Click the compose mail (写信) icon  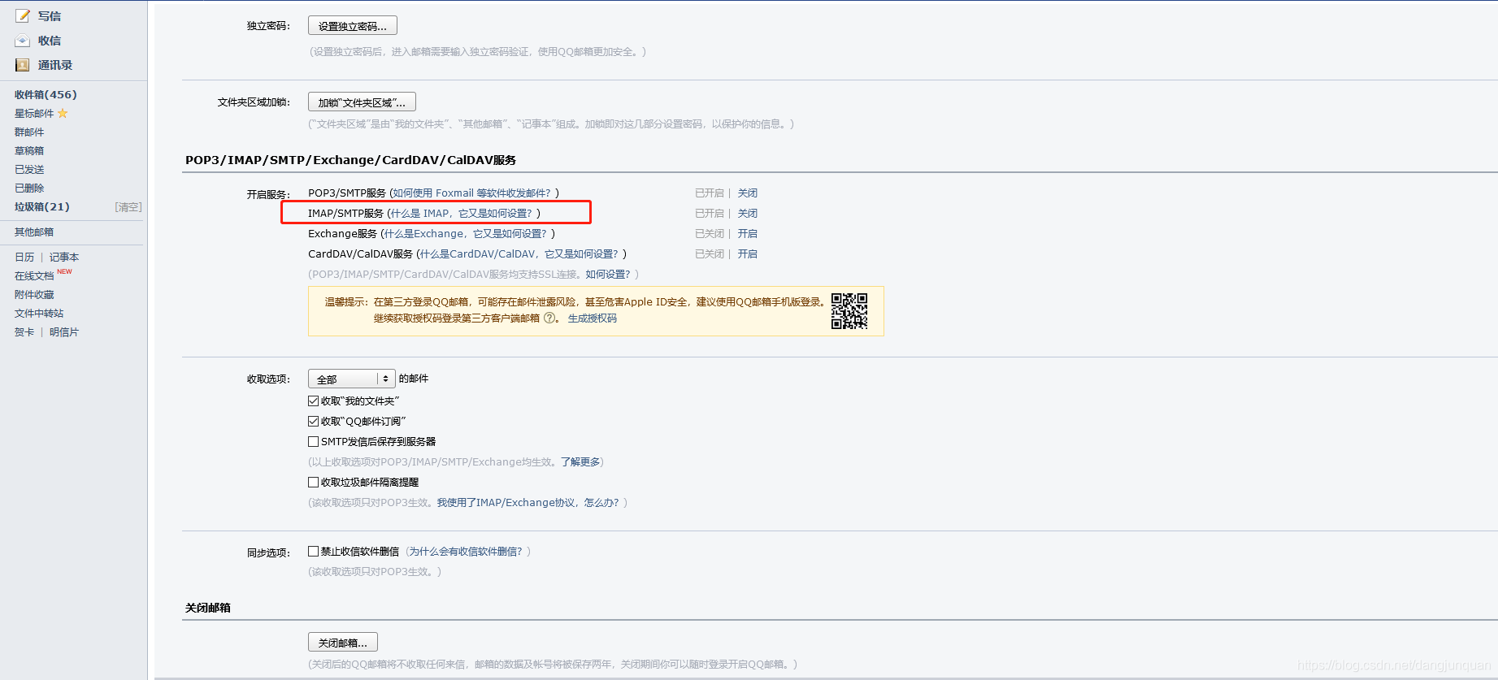(23, 15)
